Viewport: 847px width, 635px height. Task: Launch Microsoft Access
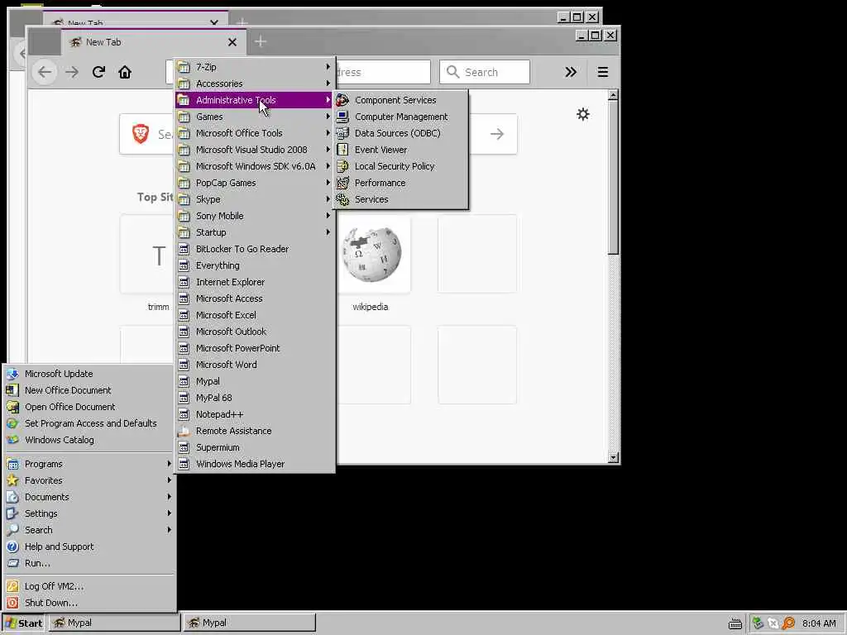[255, 298]
